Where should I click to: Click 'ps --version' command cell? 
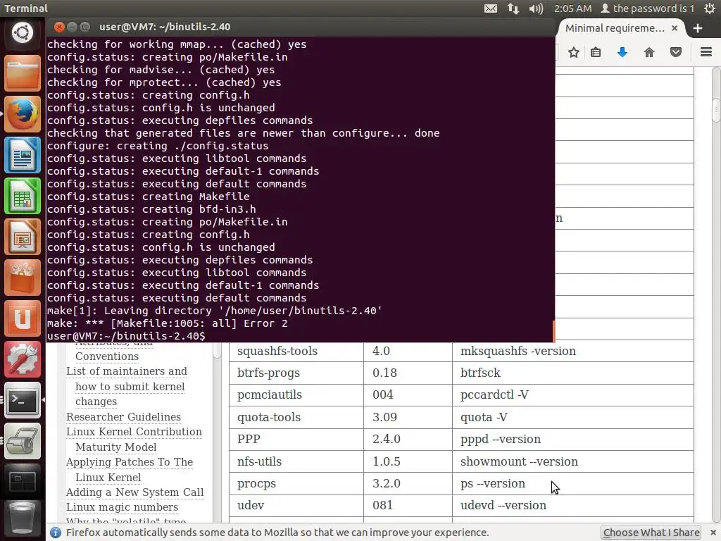pos(573,483)
